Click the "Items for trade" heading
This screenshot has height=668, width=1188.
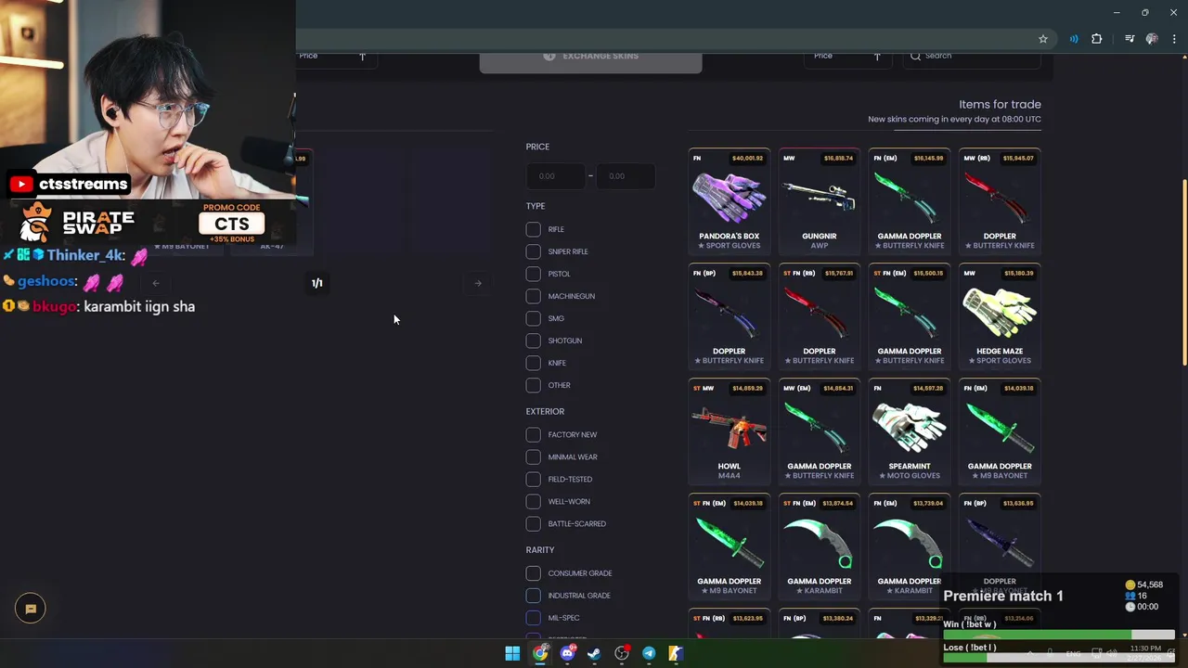(x=1000, y=105)
